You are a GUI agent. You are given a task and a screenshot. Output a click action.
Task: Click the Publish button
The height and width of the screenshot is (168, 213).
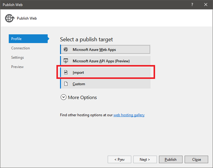click(171, 160)
